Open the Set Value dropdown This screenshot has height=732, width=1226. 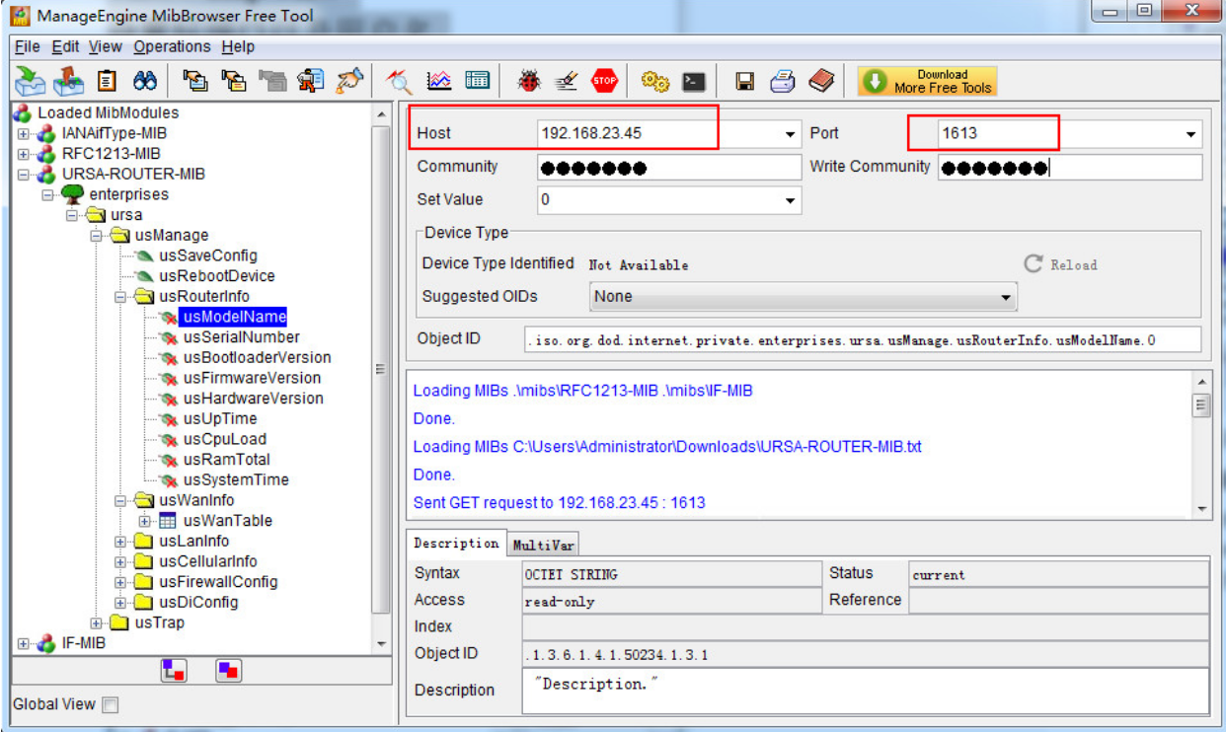(791, 200)
